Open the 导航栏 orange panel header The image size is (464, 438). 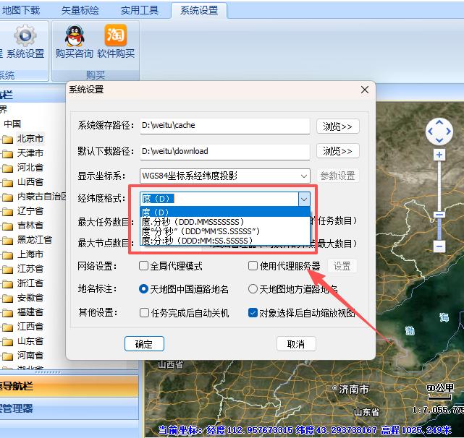69,386
